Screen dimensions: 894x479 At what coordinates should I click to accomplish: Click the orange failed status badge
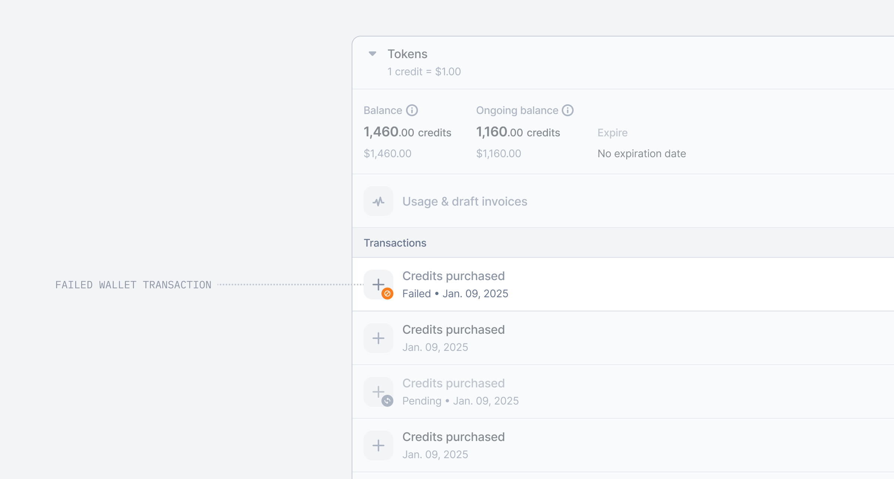point(387,294)
